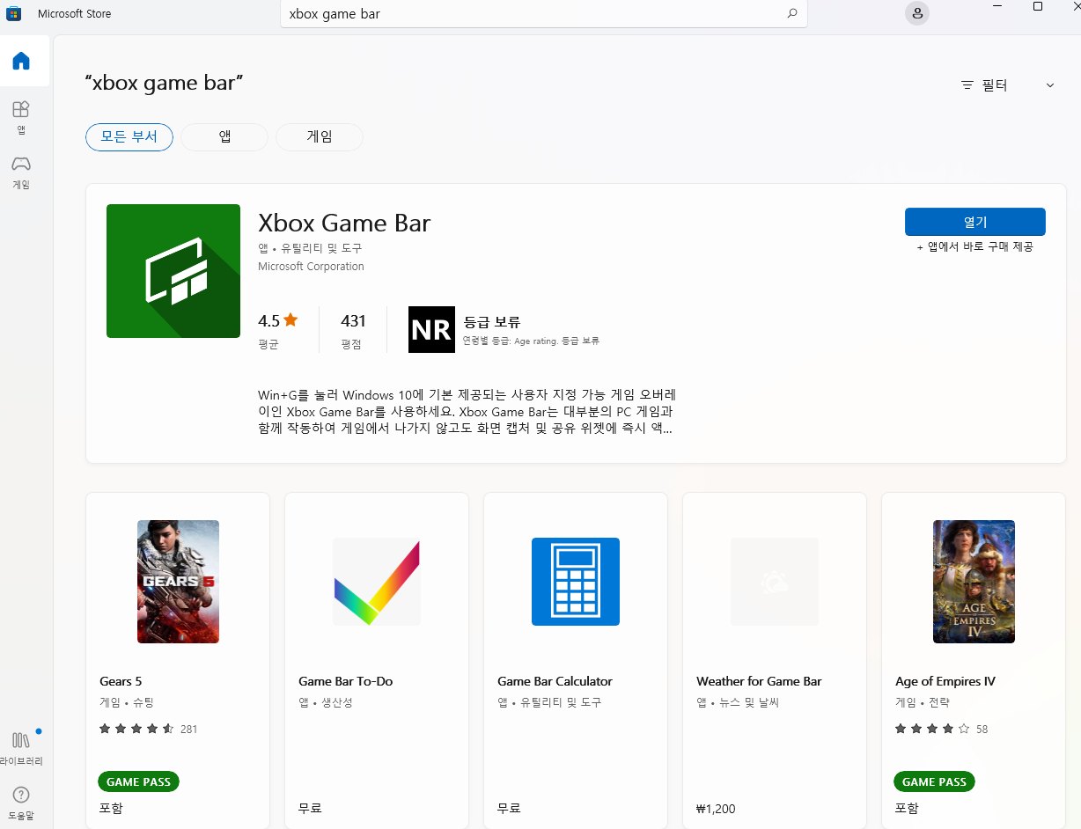Open the Age of Empires IV cover art
Viewport: 1081px width, 829px height.
point(974,582)
